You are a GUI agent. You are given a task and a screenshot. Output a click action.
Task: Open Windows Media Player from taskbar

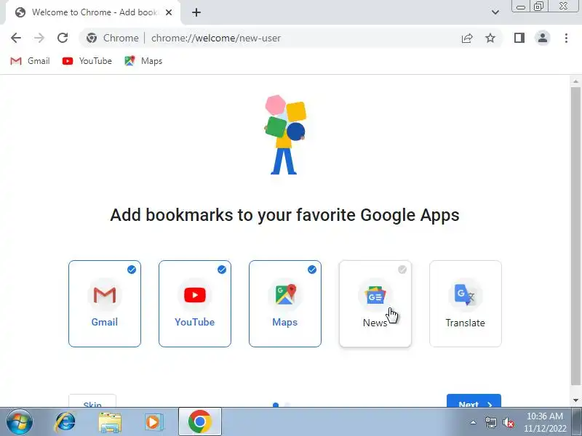pyautogui.click(x=154, y=422)
